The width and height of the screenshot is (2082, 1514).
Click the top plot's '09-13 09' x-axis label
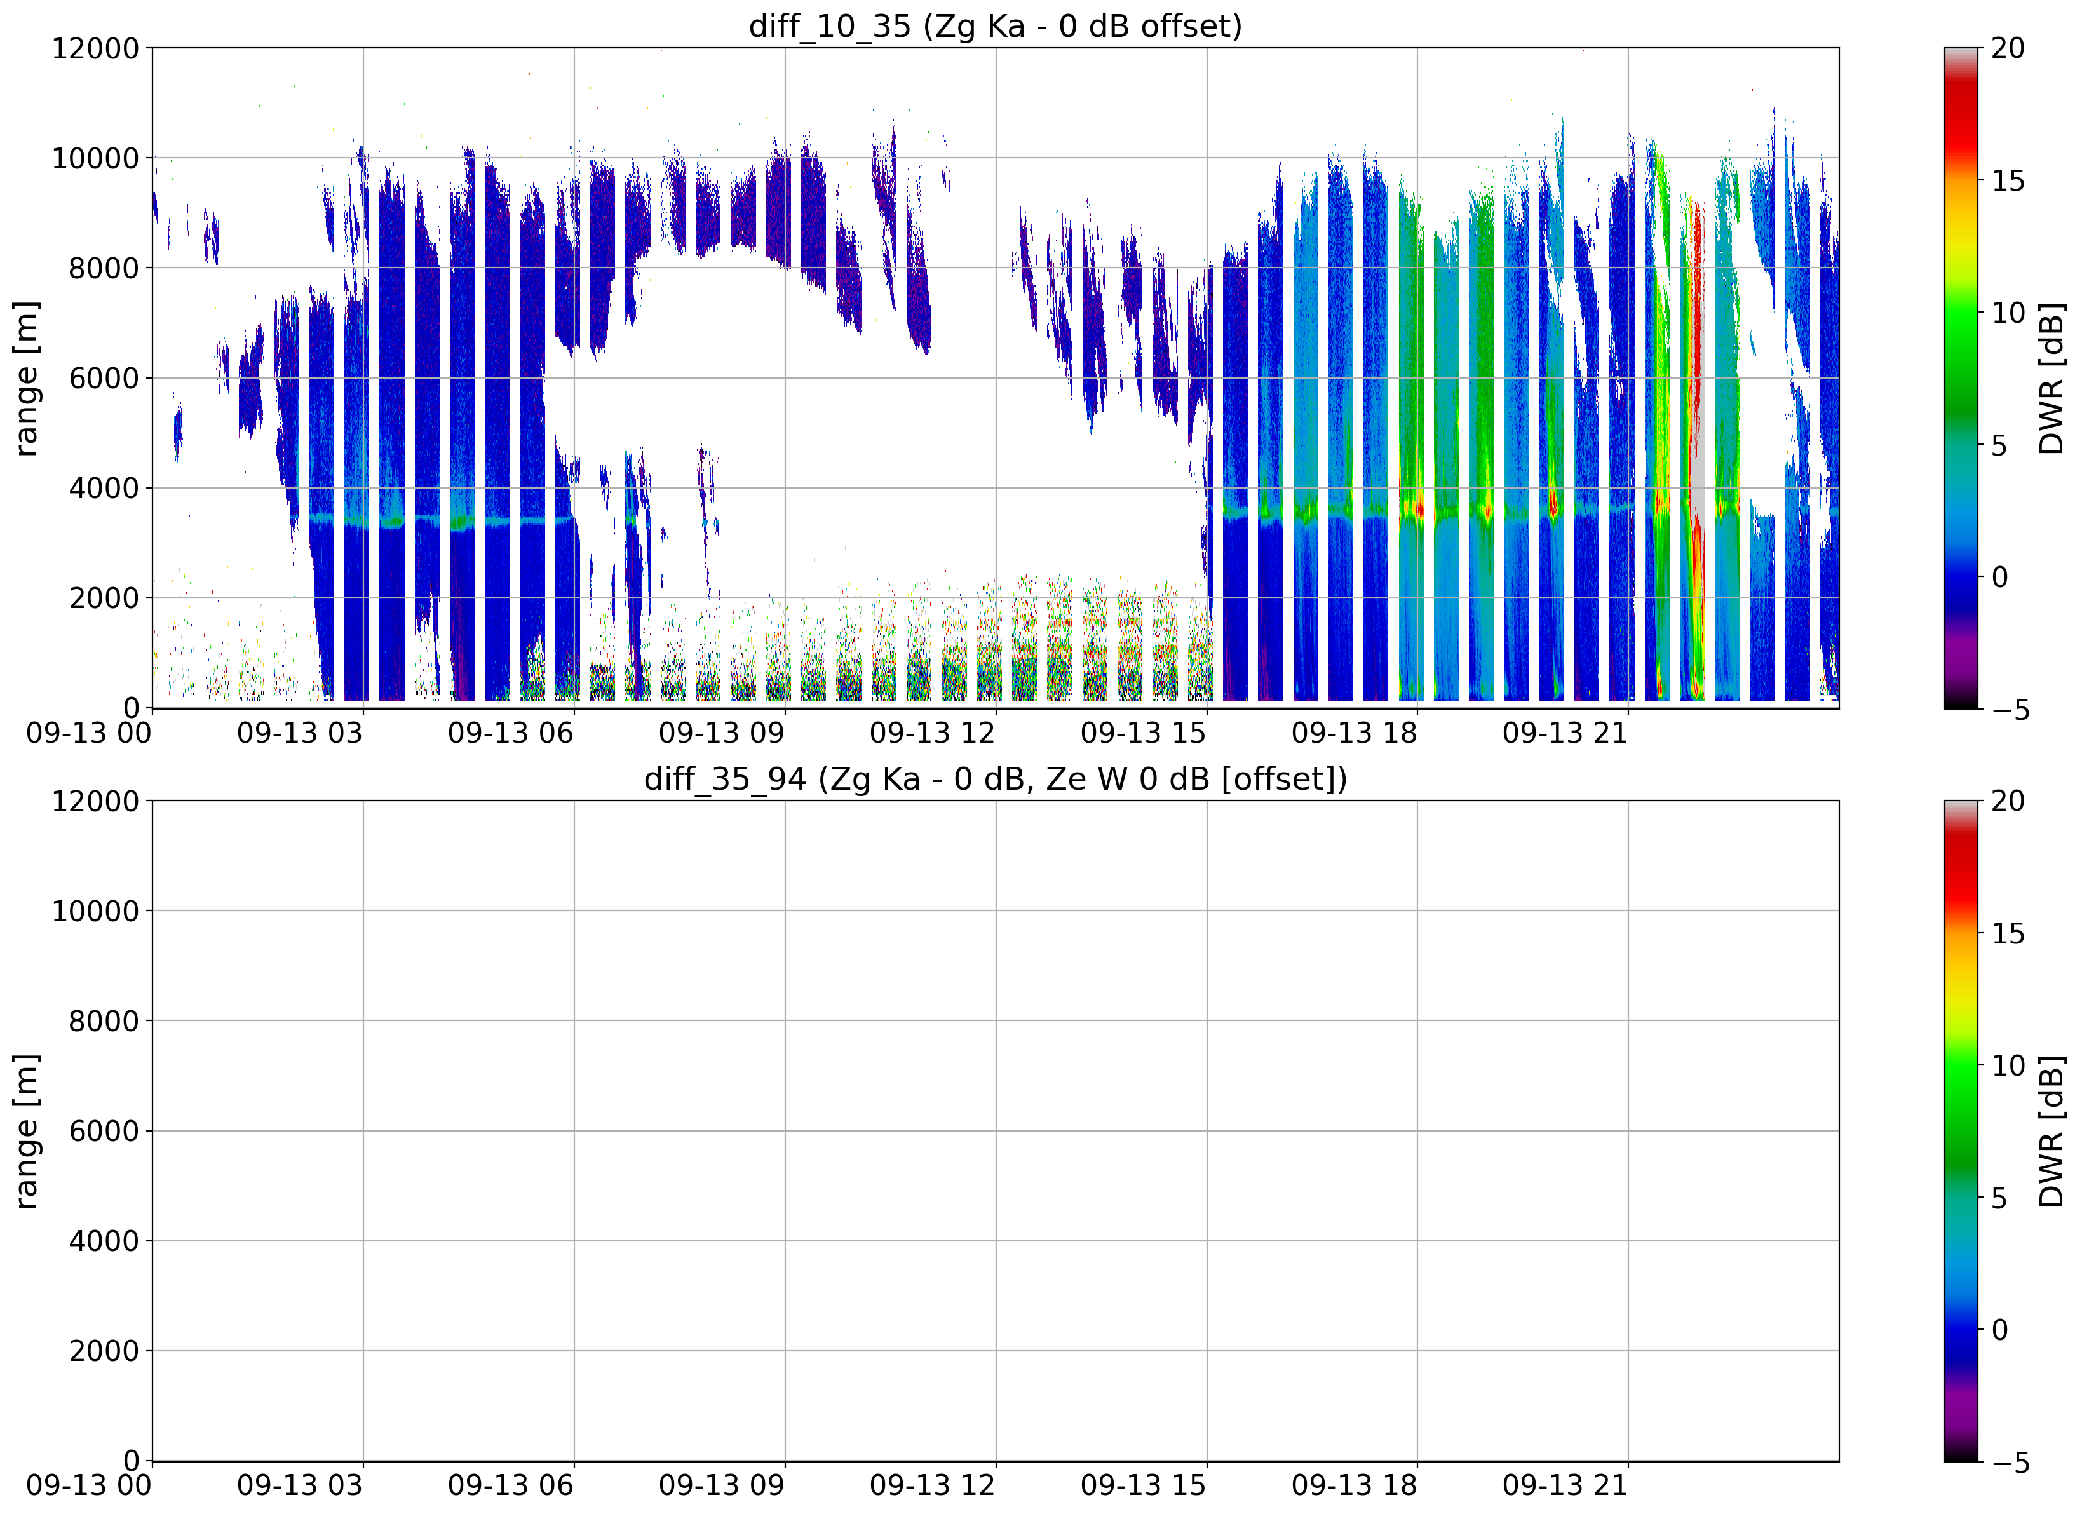[x=722, y=733]
